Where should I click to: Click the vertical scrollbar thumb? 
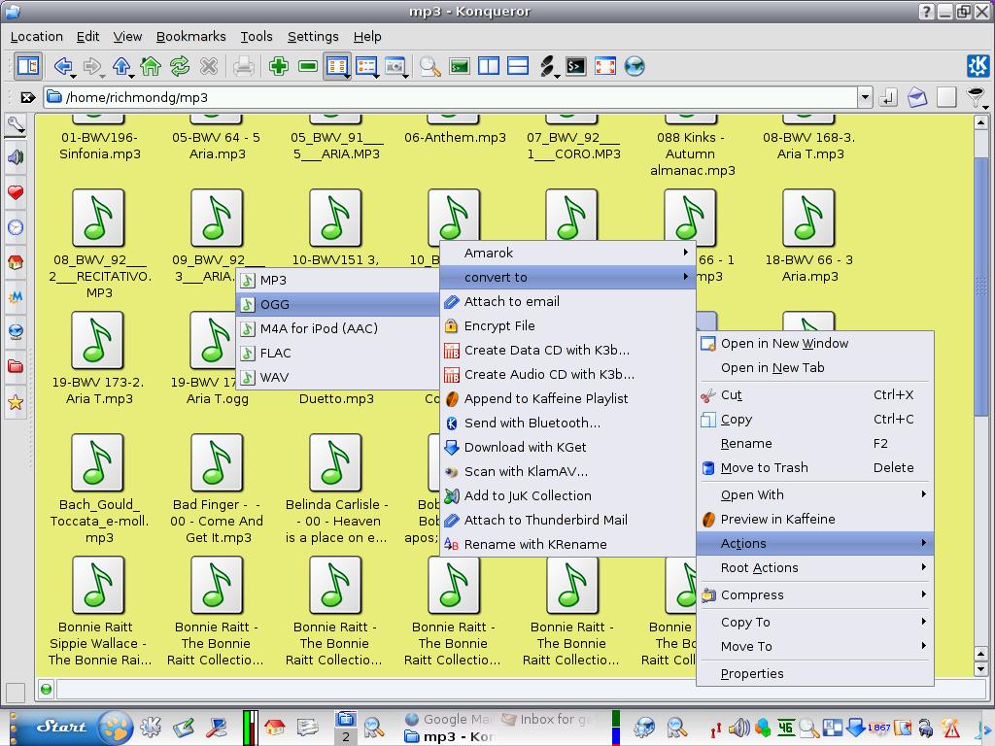coord(980,286)
